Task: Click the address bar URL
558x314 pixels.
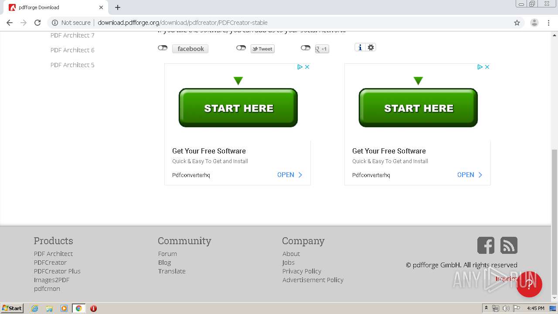Action: 183,23
